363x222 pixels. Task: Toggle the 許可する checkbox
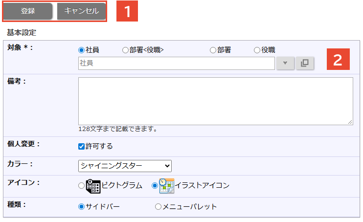[82, 146]
